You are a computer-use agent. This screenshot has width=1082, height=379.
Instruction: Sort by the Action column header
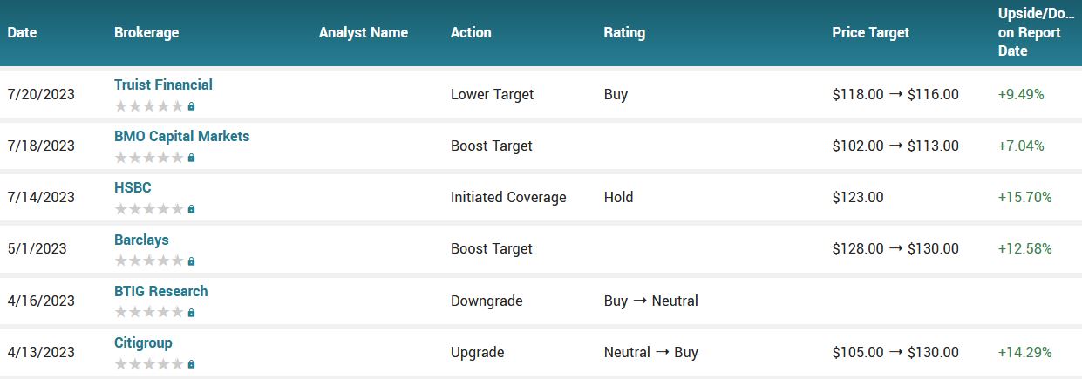[x=471, y=32]
